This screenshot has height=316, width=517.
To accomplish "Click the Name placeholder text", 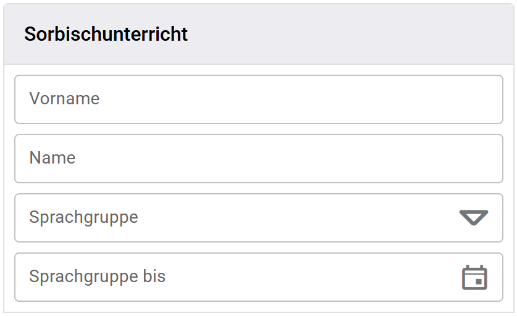I will [x=53, y=158].
